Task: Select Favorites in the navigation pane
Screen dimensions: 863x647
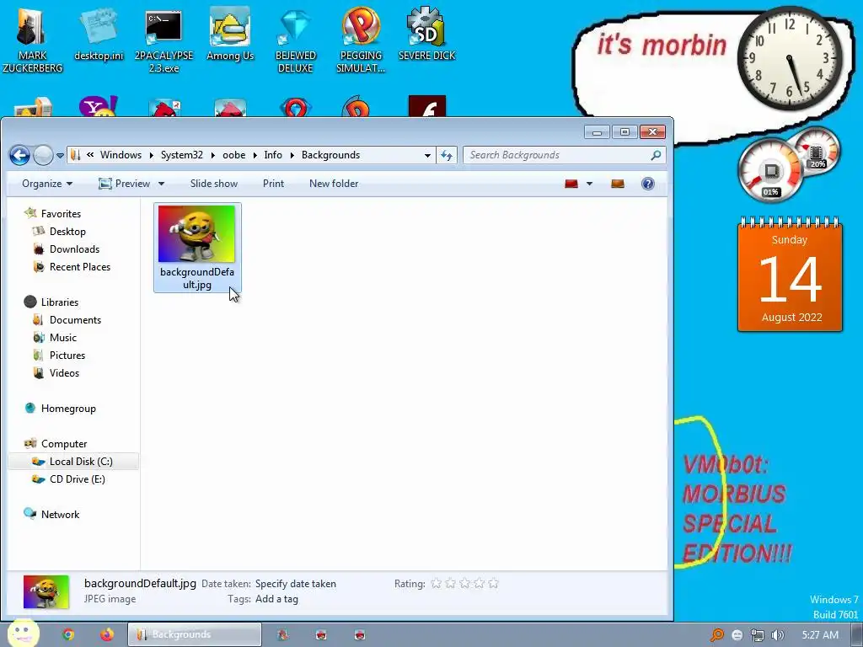Action: 61,213
